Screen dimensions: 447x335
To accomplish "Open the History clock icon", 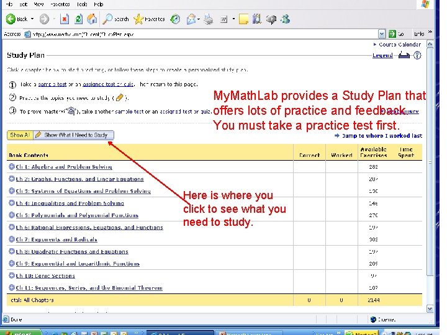I will point(175,19).
